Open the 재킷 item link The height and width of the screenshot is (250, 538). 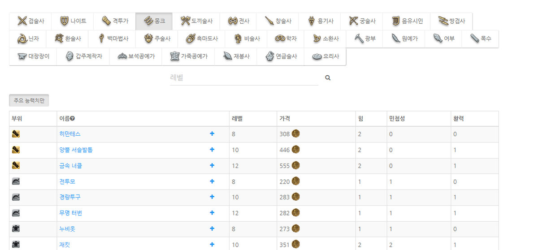[x=65, y=245]
